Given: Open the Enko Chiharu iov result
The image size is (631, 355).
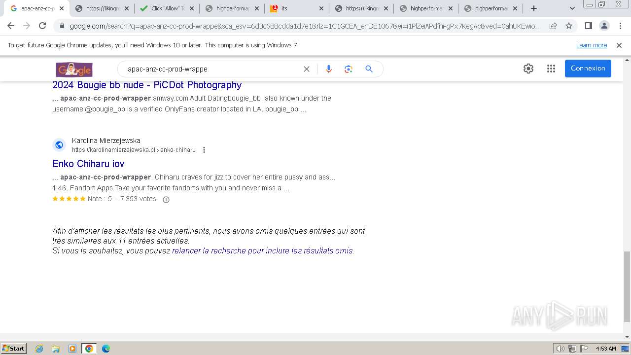Looking at the screenshot, I should click(x=88, y=164).
